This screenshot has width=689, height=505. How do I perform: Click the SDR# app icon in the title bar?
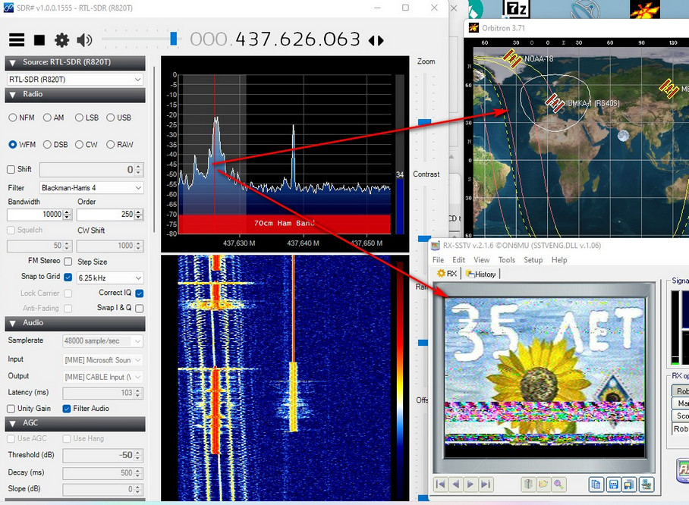pos(8,8)
